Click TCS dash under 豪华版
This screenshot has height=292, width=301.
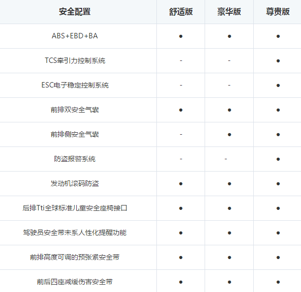(229, 60)
